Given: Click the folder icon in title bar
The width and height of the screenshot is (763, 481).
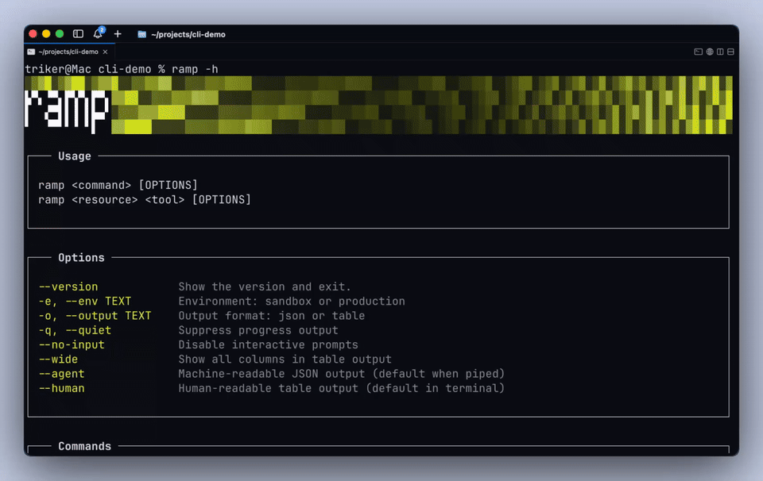Looking at the screenshot, I should coord(141,34).
